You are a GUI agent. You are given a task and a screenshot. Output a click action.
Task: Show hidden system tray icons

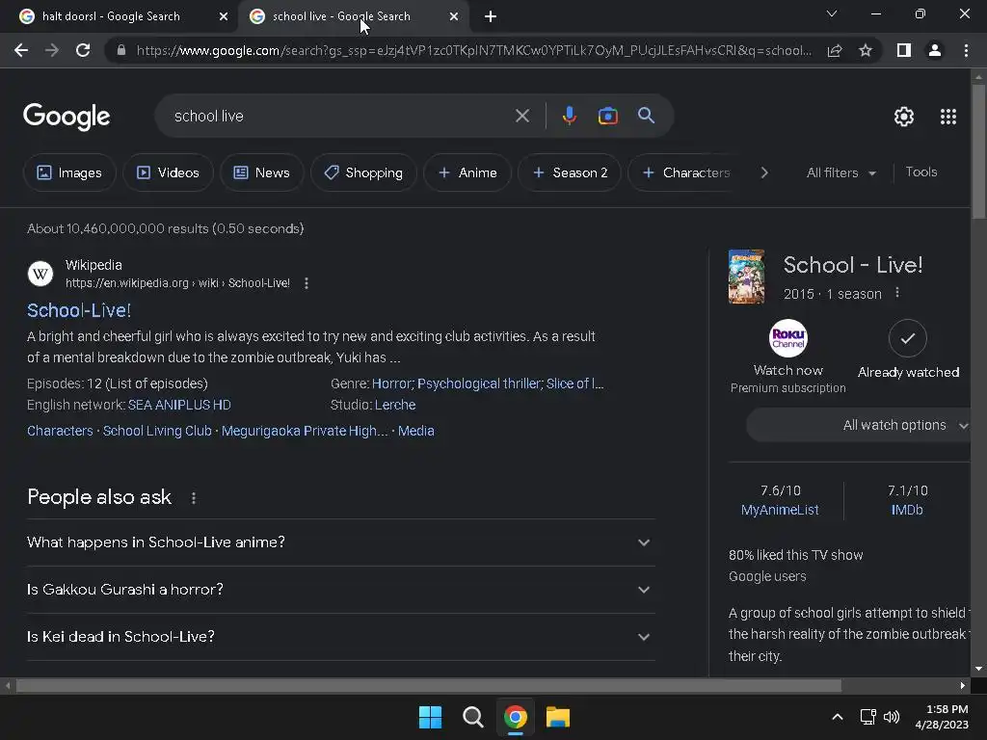click(838, 717)
